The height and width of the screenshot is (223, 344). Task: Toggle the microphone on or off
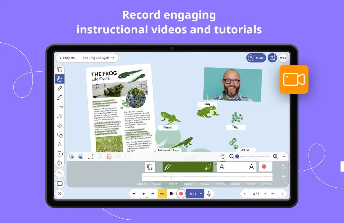click(x=209, y=193)
